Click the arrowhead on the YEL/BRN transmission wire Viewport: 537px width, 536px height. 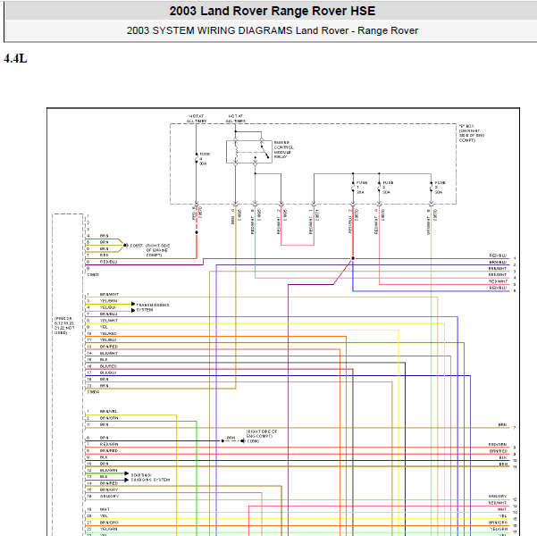coord(133,304)
